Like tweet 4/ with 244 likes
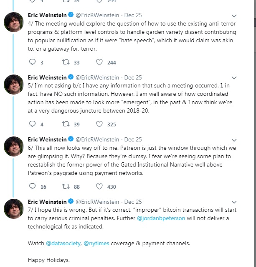Image resolution: width=256 pixels, height=267 pixels. 99,62
